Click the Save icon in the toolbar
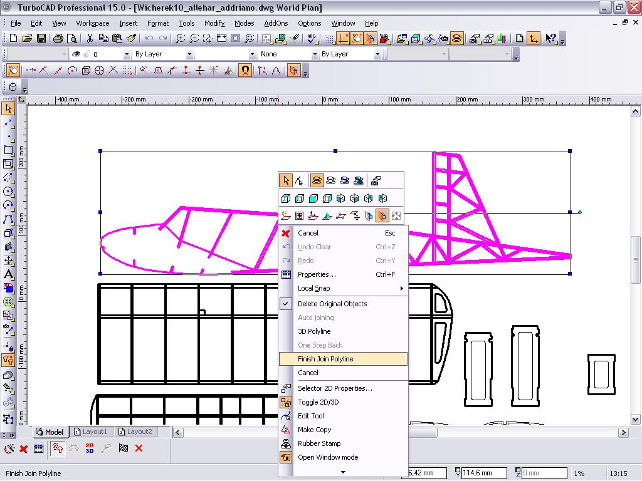 (41, 38)
